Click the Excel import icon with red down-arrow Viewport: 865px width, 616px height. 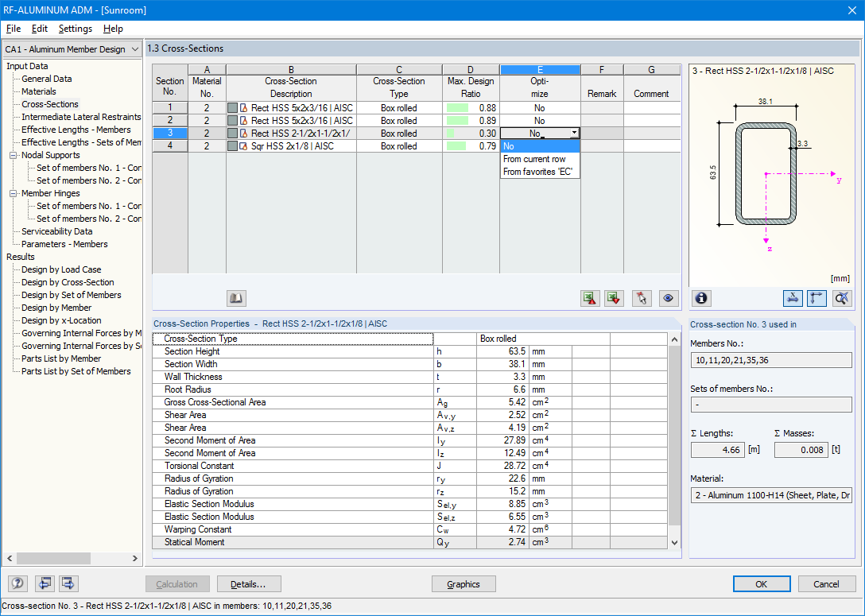(x=614, y=298)
